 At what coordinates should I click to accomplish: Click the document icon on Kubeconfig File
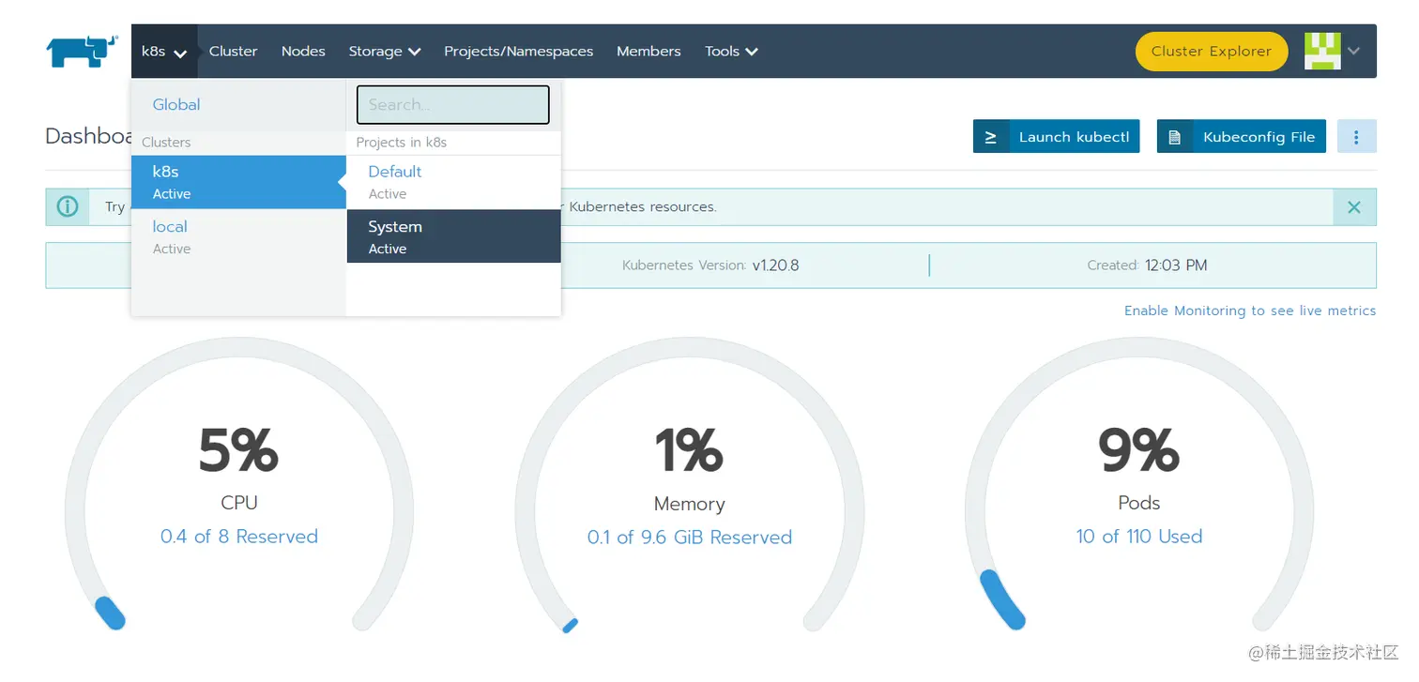point(1174,137)
